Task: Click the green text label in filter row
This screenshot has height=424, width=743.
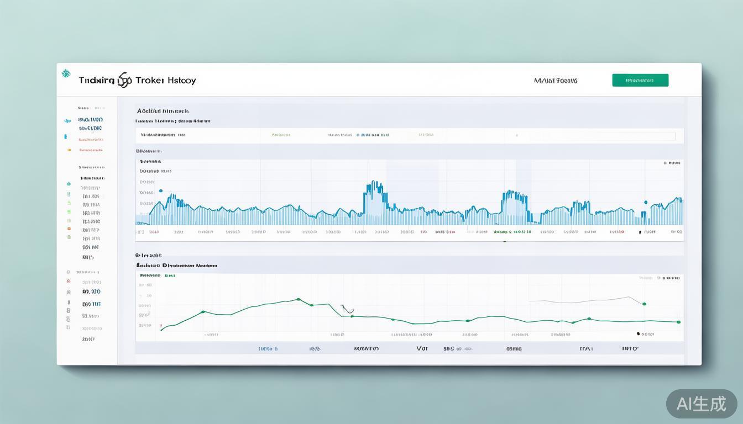Action: [281, 135]
